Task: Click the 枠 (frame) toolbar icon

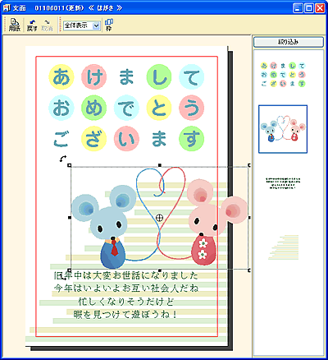Action: click(109, 25)
